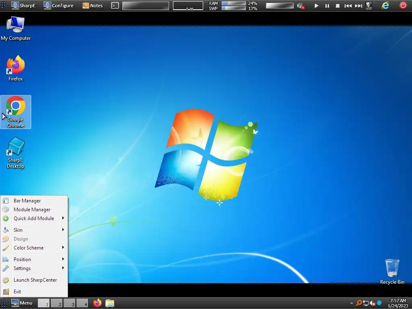Select the media player icon beside the next-track button

tap(369, 6)
